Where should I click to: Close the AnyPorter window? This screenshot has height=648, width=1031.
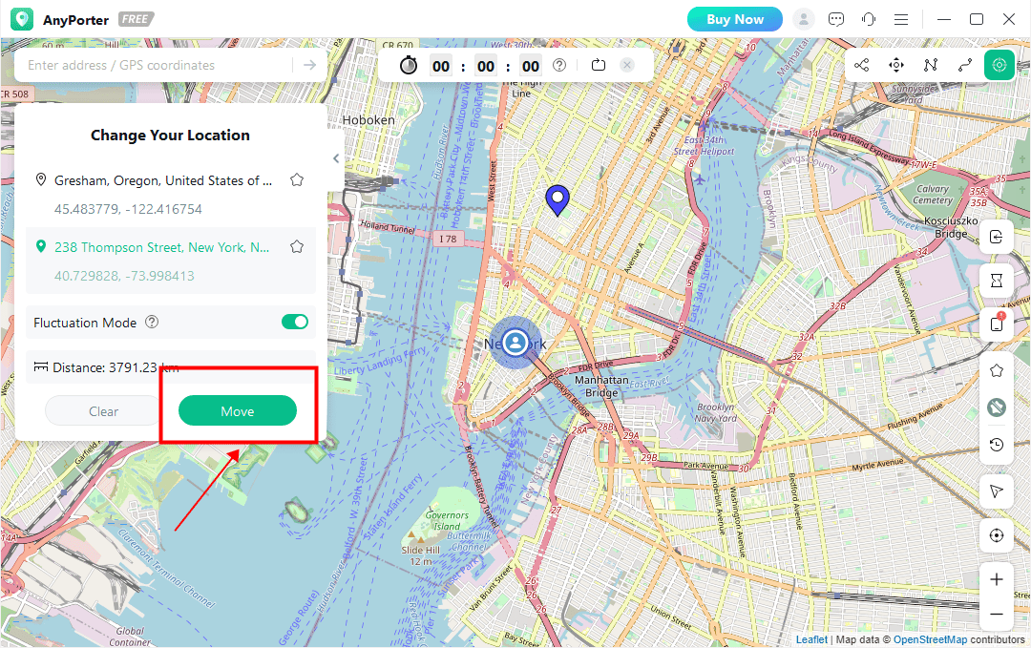1009,19
